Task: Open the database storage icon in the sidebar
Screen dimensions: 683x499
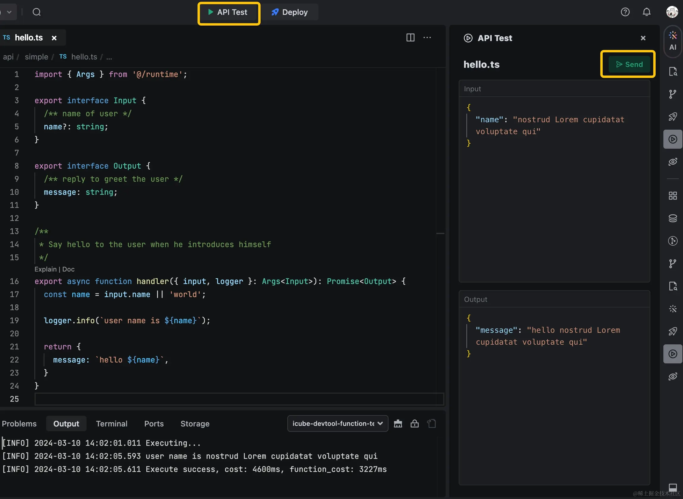Action: pyautogui.click(x=672, y=218)
